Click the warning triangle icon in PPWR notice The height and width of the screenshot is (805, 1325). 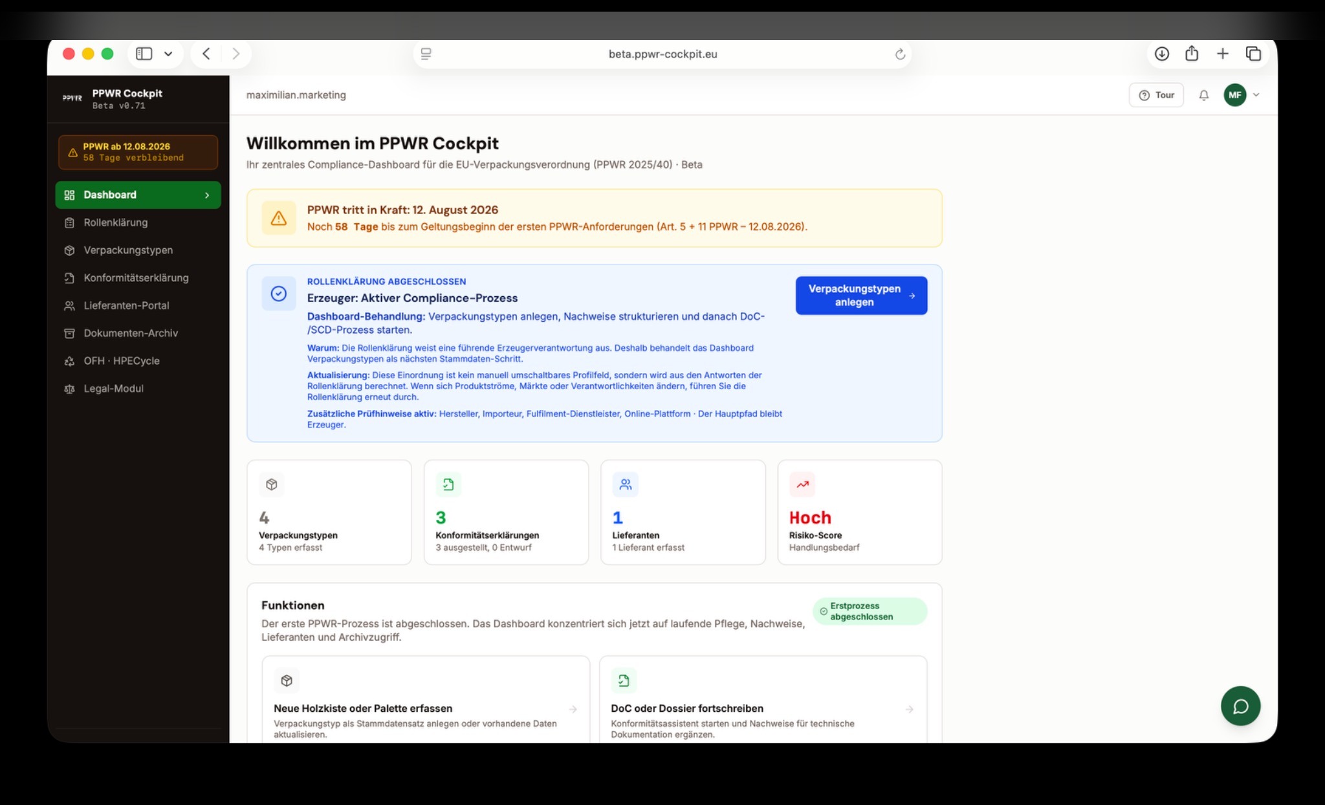click(x=279, y=218)
